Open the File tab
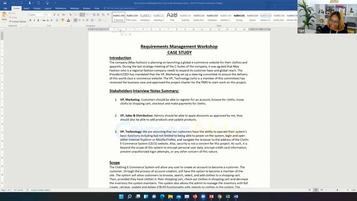Image resolution: width=357 pixels, height=201 pixels. pyautogui.click(x=5, y=8)
